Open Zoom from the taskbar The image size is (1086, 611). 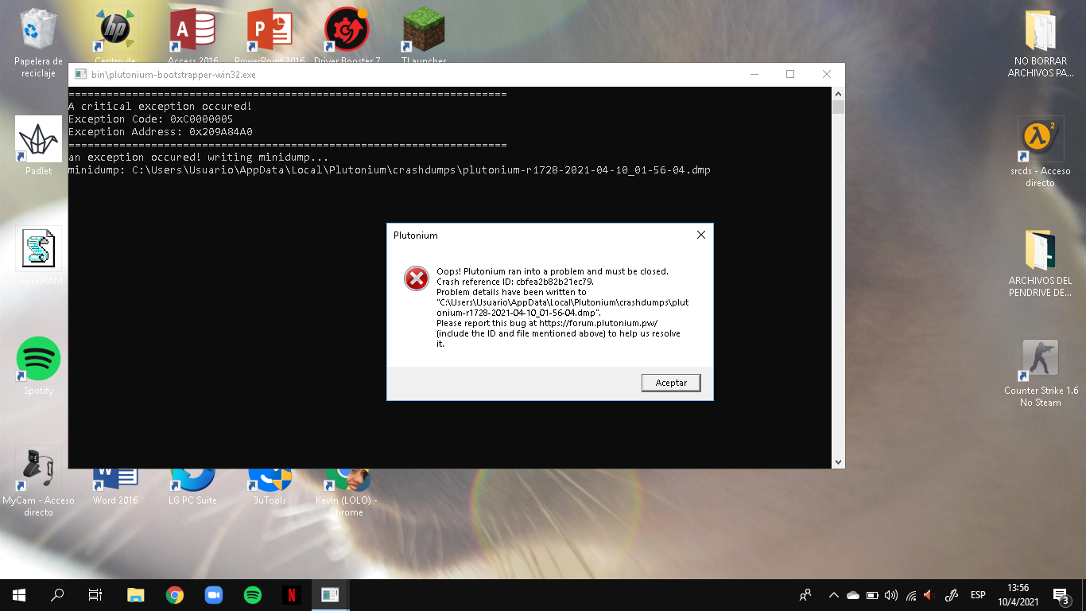tap(213, 595)
